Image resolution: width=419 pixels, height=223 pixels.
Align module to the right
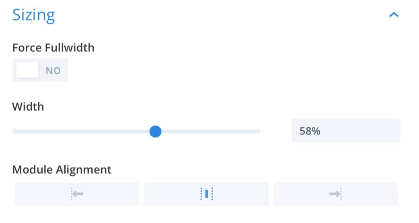pyautogui.click(x=335, y=194)
